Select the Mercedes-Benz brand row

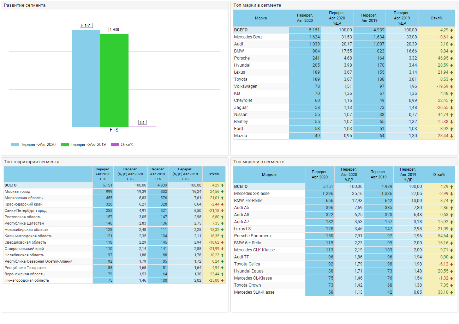[x=344, y=37]
